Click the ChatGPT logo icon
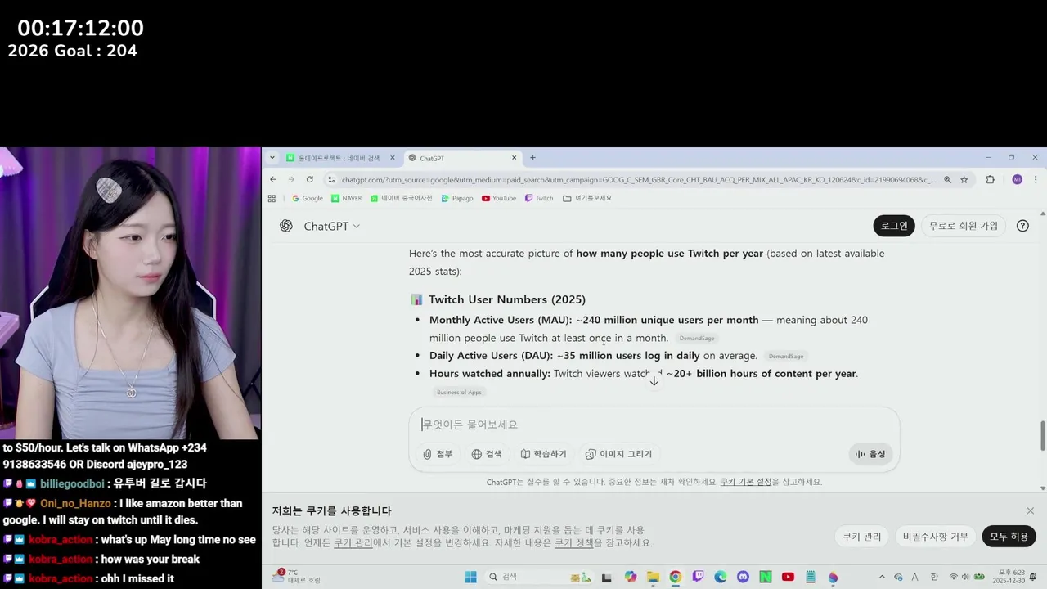 [x=286, y=226]
